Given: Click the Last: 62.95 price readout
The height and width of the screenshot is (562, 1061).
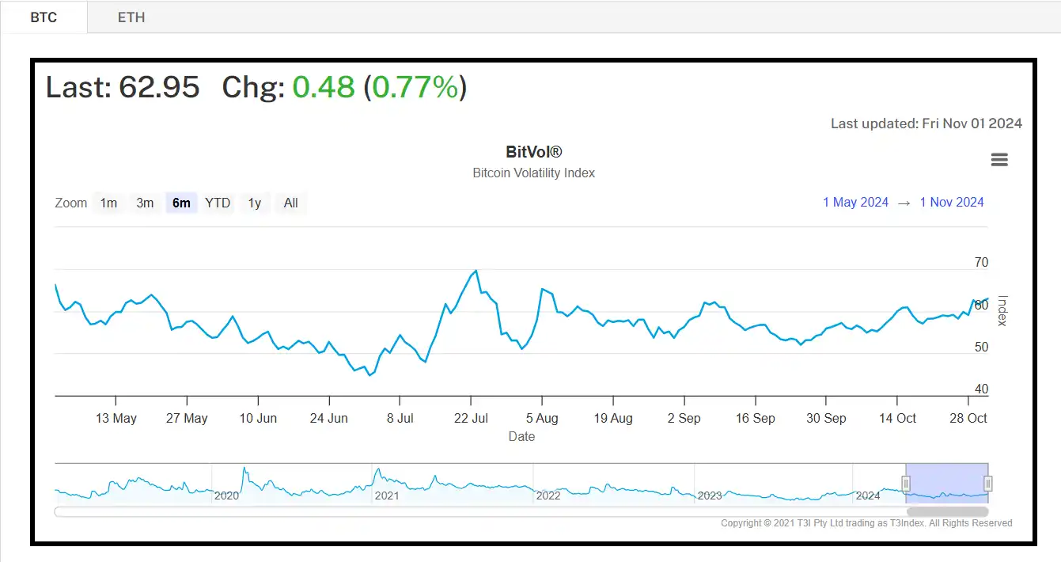Looking at the screenshot, I should [123, 87].
